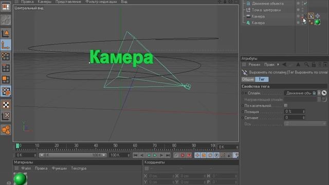Open the Файл menu in Materials panel
The height and width of the screenshot is (185, 329).
pyautogui.click(x=26, y=168)
